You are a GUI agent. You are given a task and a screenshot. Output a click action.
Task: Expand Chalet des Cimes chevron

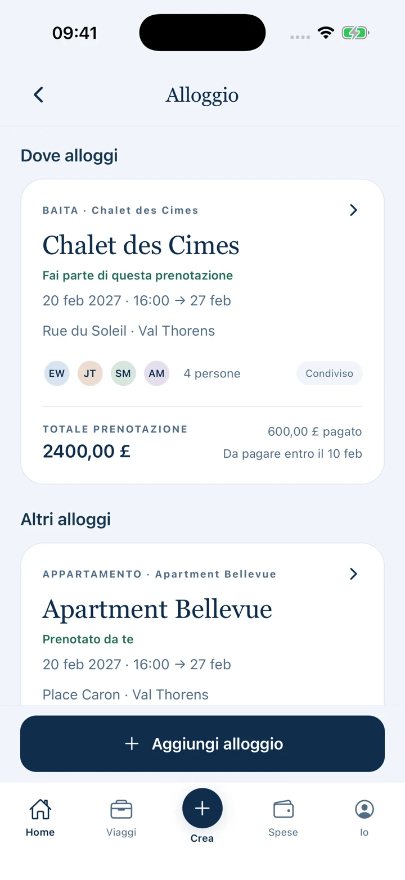click(353, 210)
